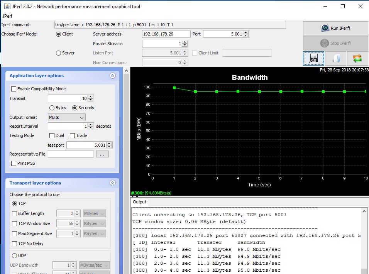Viewport: 369px width, 274px height.
Task: Collapse the Transport layer options panel
Action: click(x=113, y=183)
